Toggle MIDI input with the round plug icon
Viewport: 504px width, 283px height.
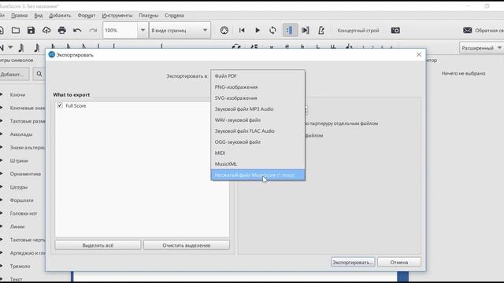click(x=224, y=30)
